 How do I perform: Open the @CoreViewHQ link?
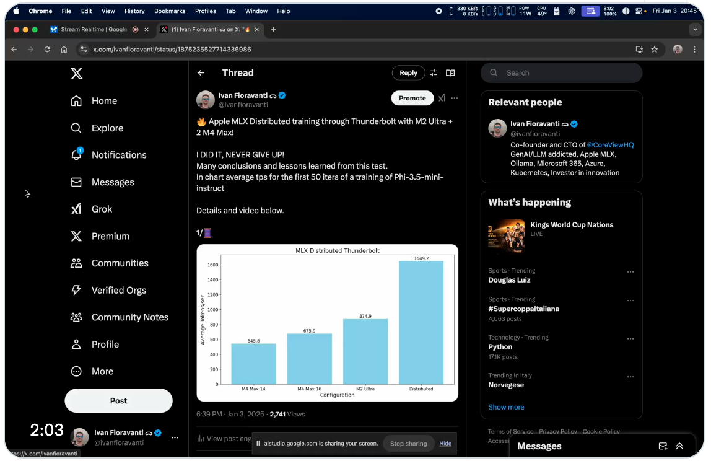click(610, 145)
